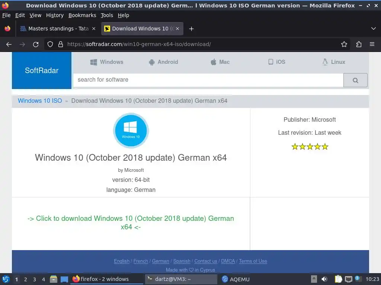Switch to workspace 1
381x285 pixels.
coord(16,279)
